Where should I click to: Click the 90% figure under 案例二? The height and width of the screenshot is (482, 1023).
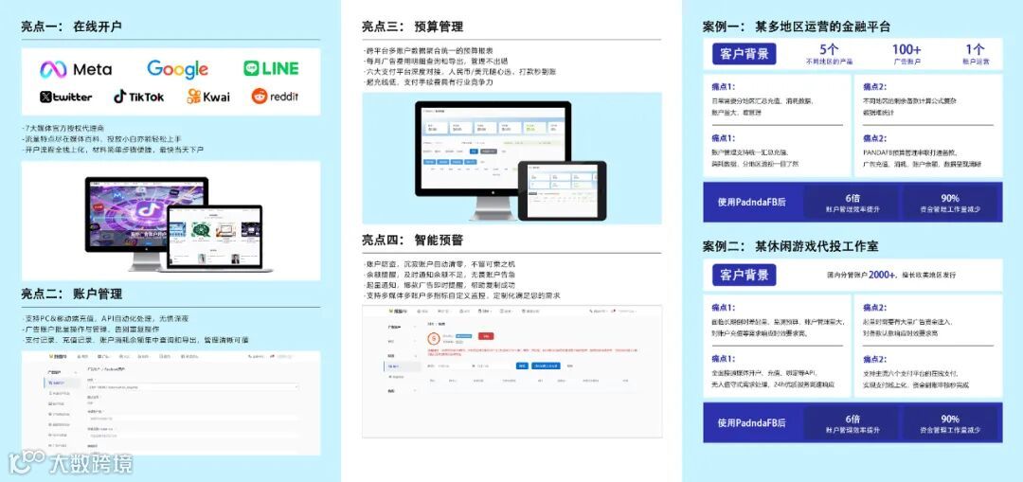(x=950, y=419)
